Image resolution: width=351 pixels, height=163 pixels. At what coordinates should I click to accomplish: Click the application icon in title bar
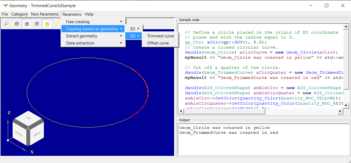pyautogui.click(x=5, y=5)
